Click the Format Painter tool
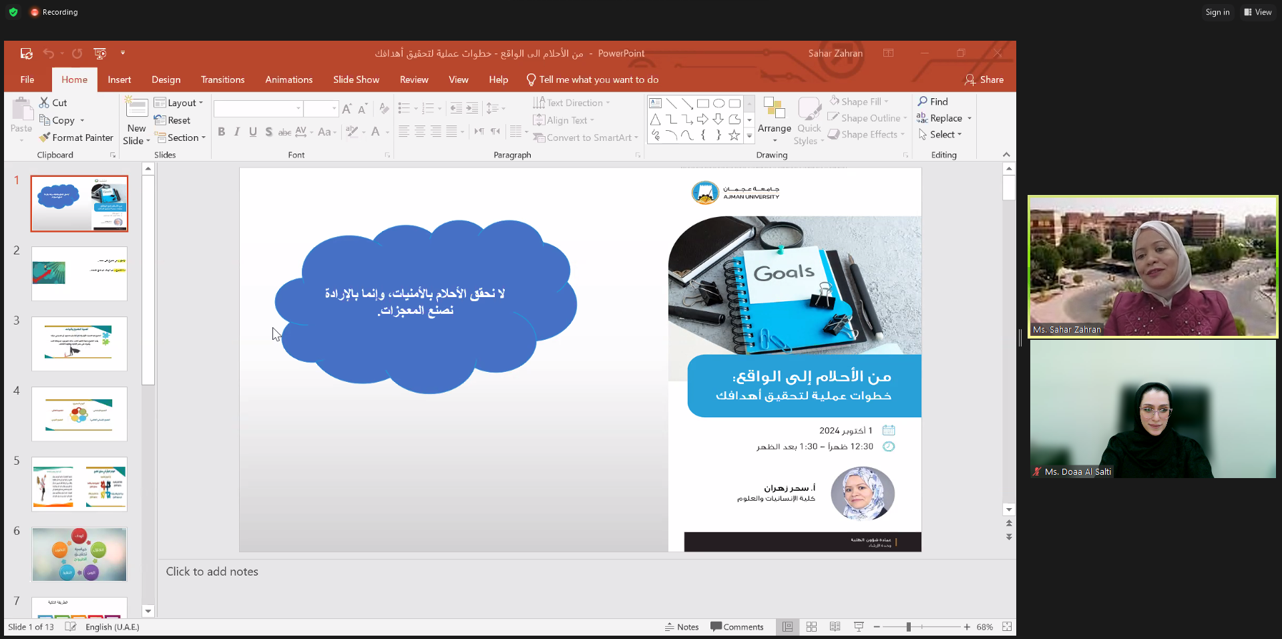Viewport: 1282px width, 639px height. 76,138
